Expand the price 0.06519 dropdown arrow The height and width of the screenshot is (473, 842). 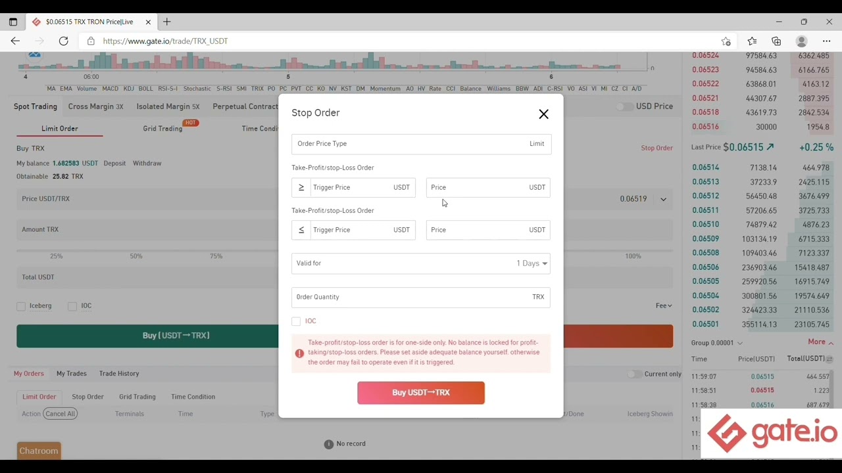663,199
